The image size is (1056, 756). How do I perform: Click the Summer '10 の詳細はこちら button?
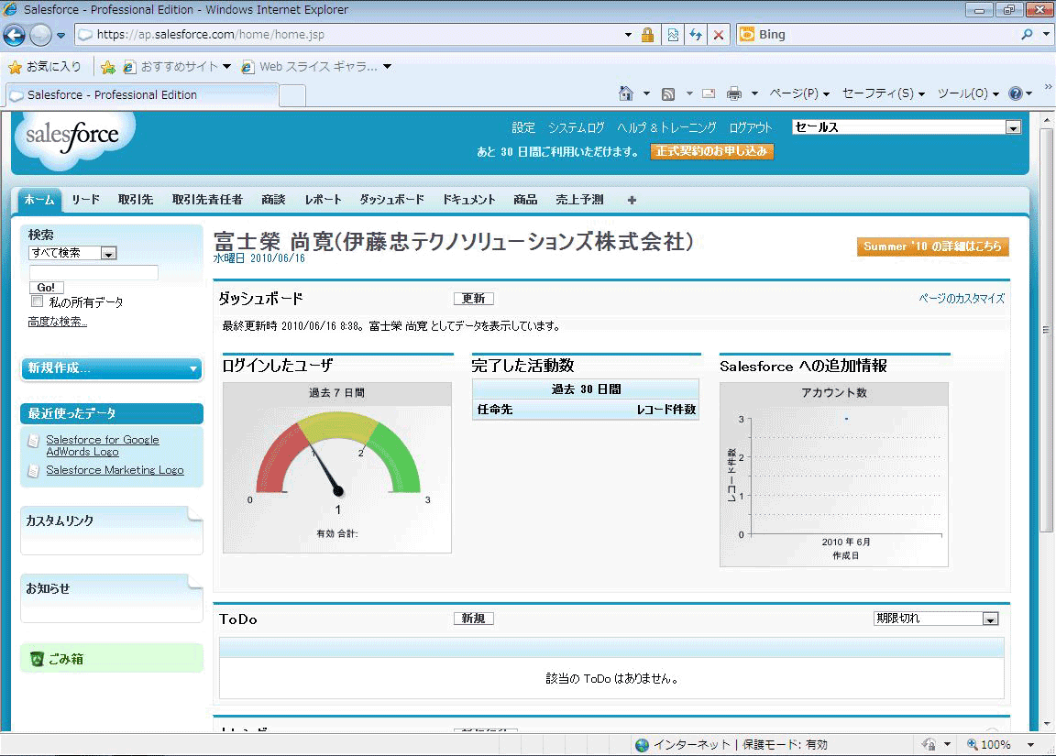[x=933, y=247]
